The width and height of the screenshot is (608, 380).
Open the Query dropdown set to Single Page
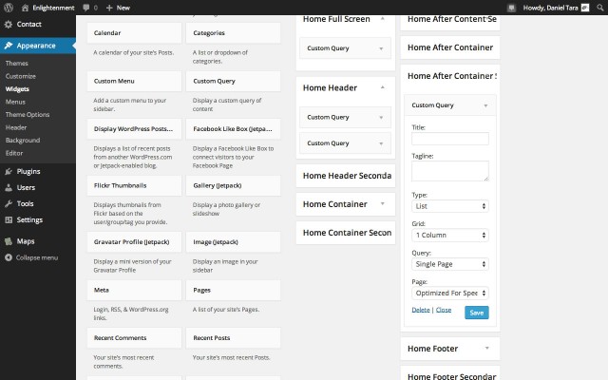tap(449, 264)
